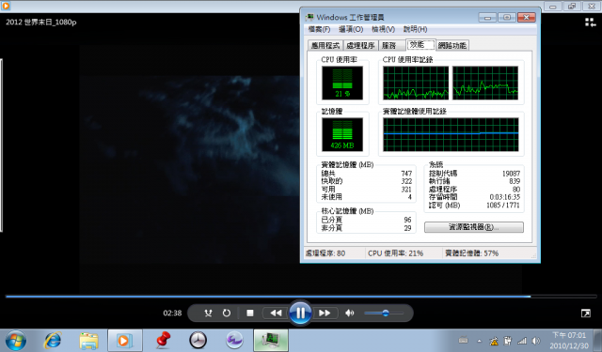Click the Media Player title bar icon
The image size is (602, 352).
coord(6,6)
